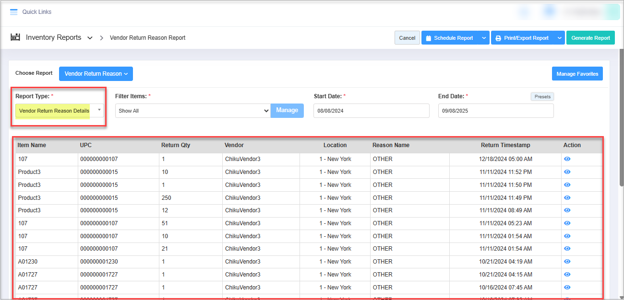Image resolution: width=624 pixels, height=300 pixels.
Task: Click the date Presets button
Action: 542,97
